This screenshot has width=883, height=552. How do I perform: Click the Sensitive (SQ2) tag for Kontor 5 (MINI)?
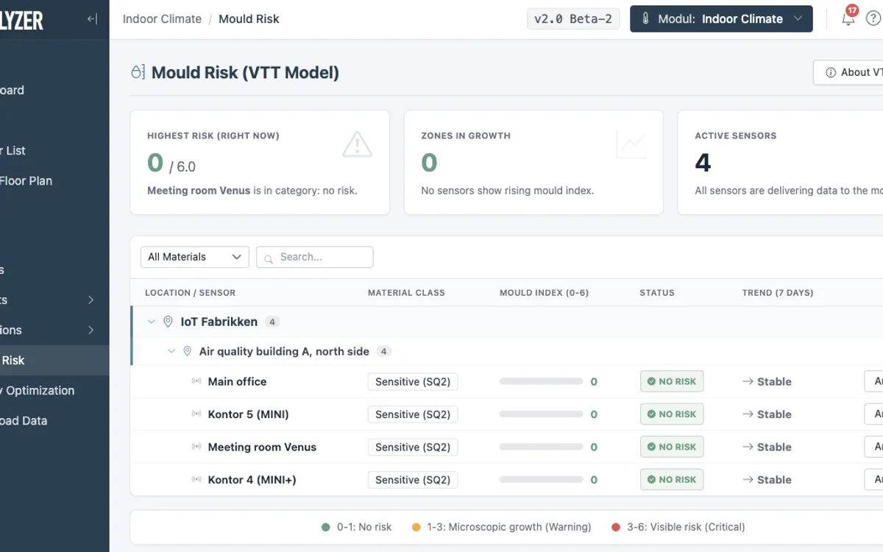coord(413,414)
